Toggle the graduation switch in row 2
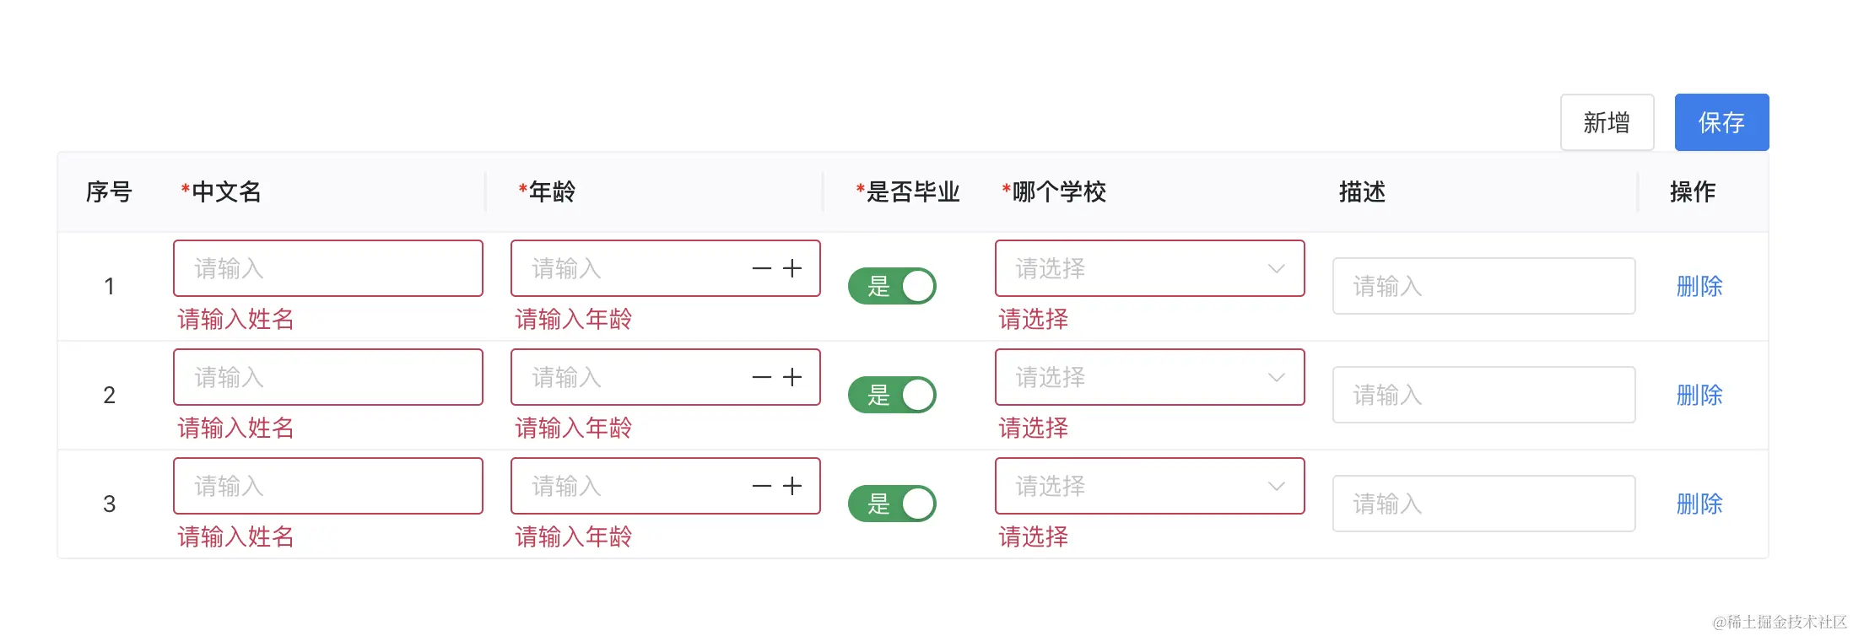The height and width of the screenshot is (636, 1853). 892,395
